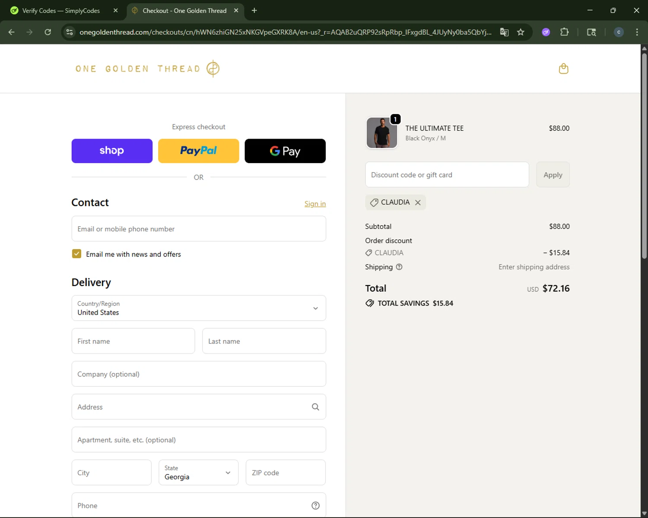Click the Total amount $72.16
Screen dimensions: 648x518
[556, 288]
